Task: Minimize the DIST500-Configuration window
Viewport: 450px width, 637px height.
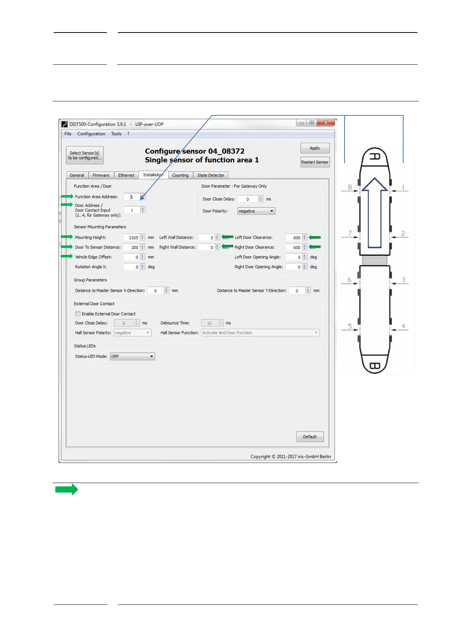Action: pyautogui.click(x=302, y=123)
